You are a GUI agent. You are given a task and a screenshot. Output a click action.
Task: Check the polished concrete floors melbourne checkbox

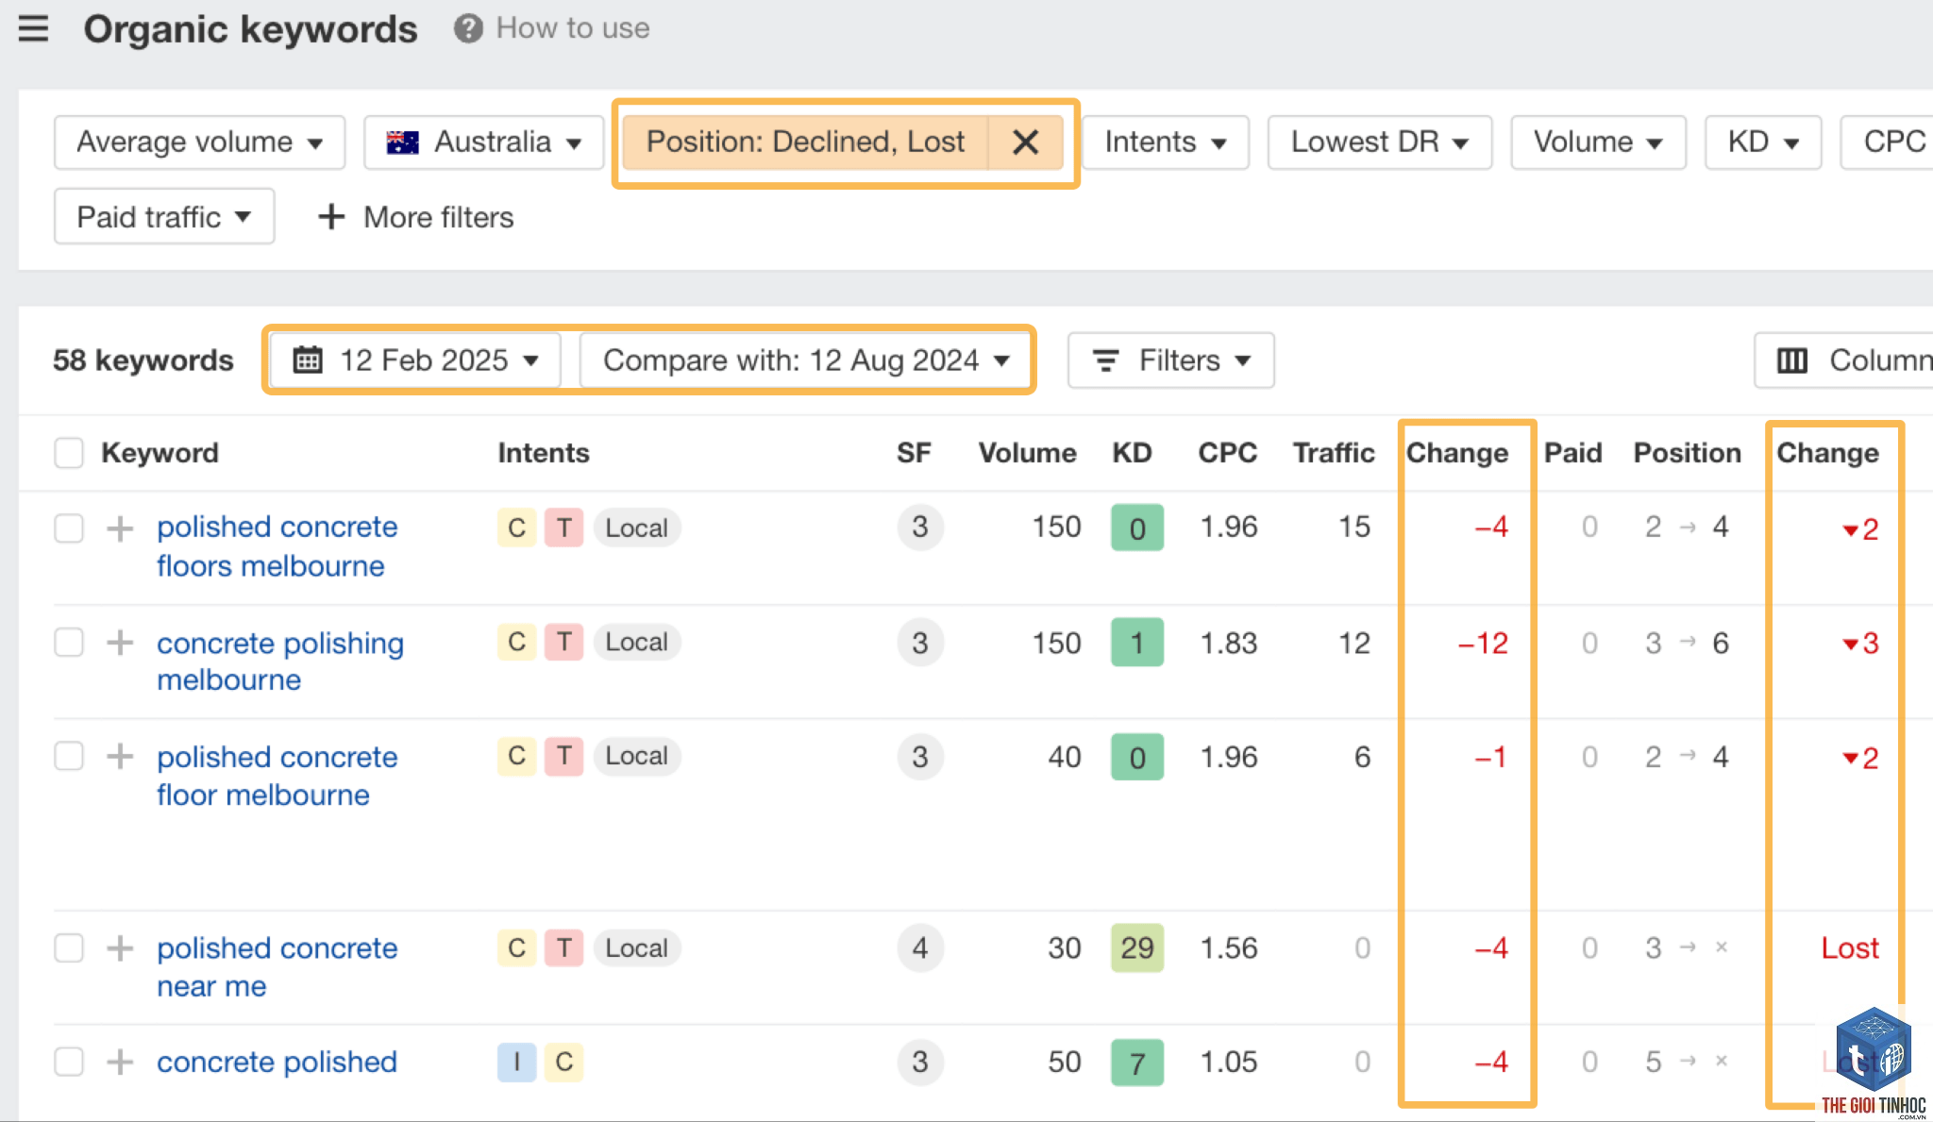(69, 528)
